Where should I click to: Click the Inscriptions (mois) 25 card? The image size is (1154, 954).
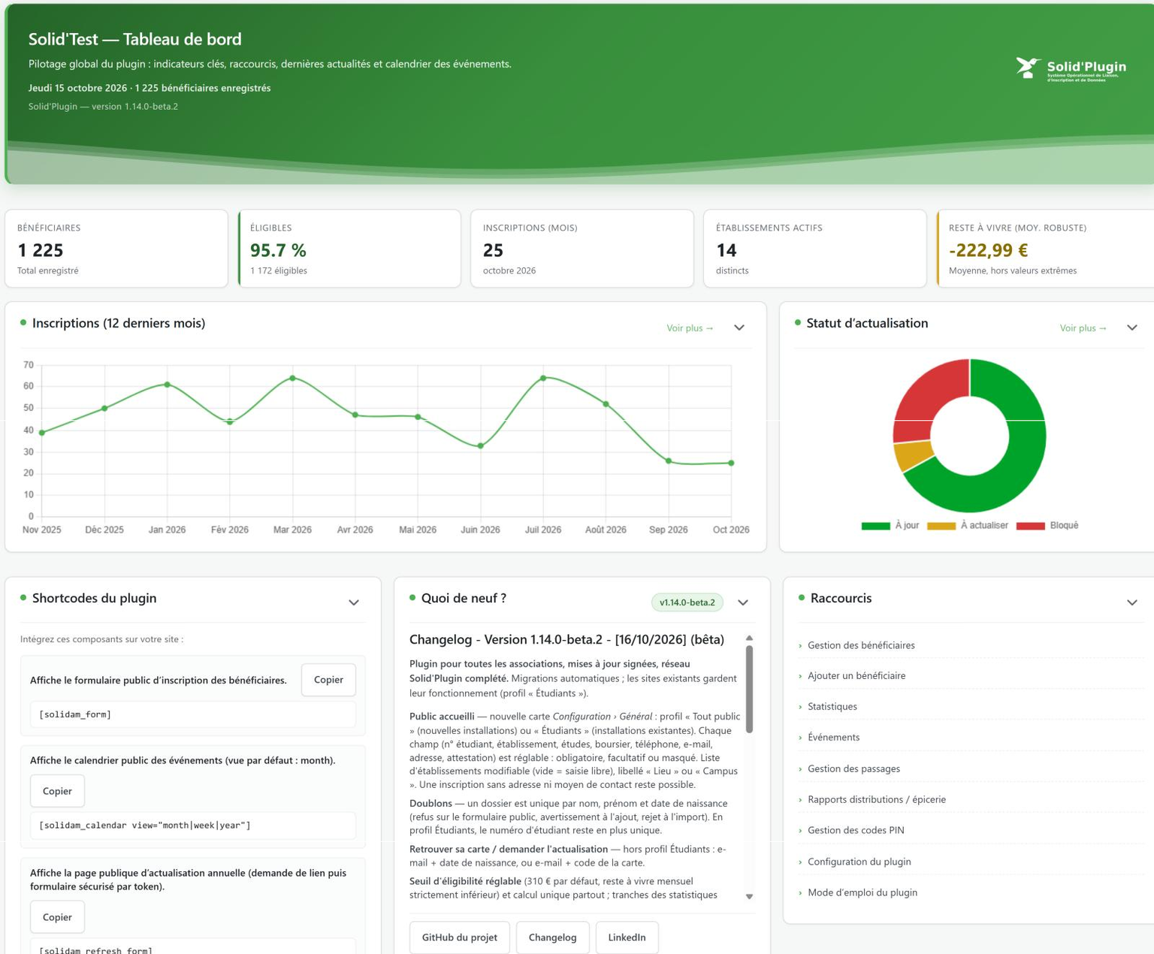point(582,249)
